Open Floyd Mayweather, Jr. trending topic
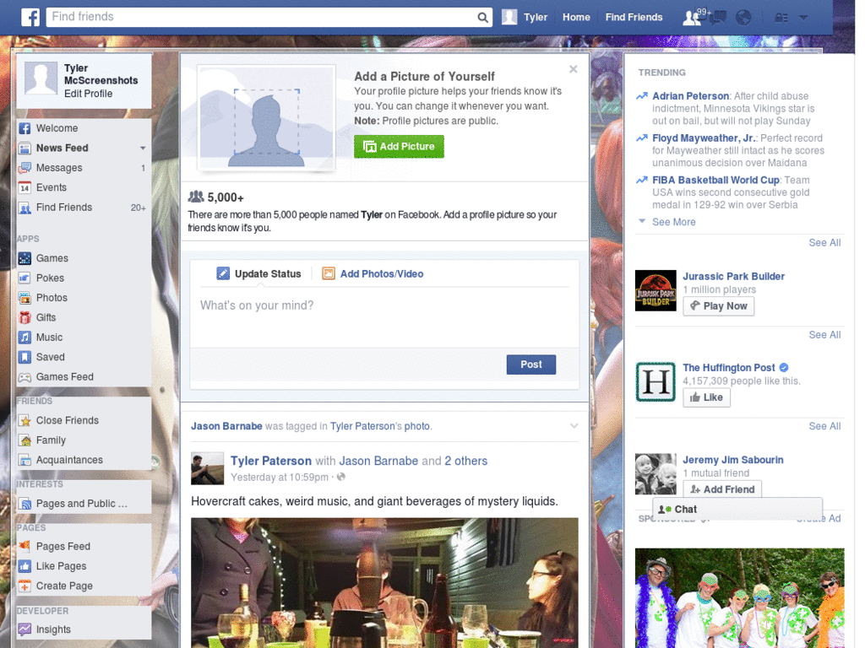 (704, 138)
